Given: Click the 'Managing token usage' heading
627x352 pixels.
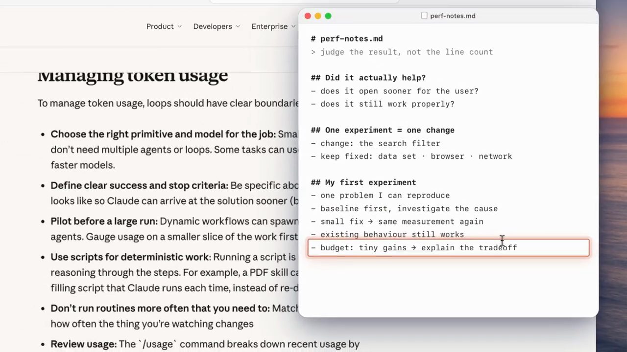Looking at the screenshot, I should pyautogui.click(x=133, y=75).
